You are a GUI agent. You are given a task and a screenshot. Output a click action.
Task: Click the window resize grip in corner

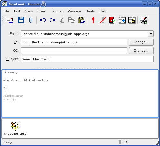tap(157, 143)
